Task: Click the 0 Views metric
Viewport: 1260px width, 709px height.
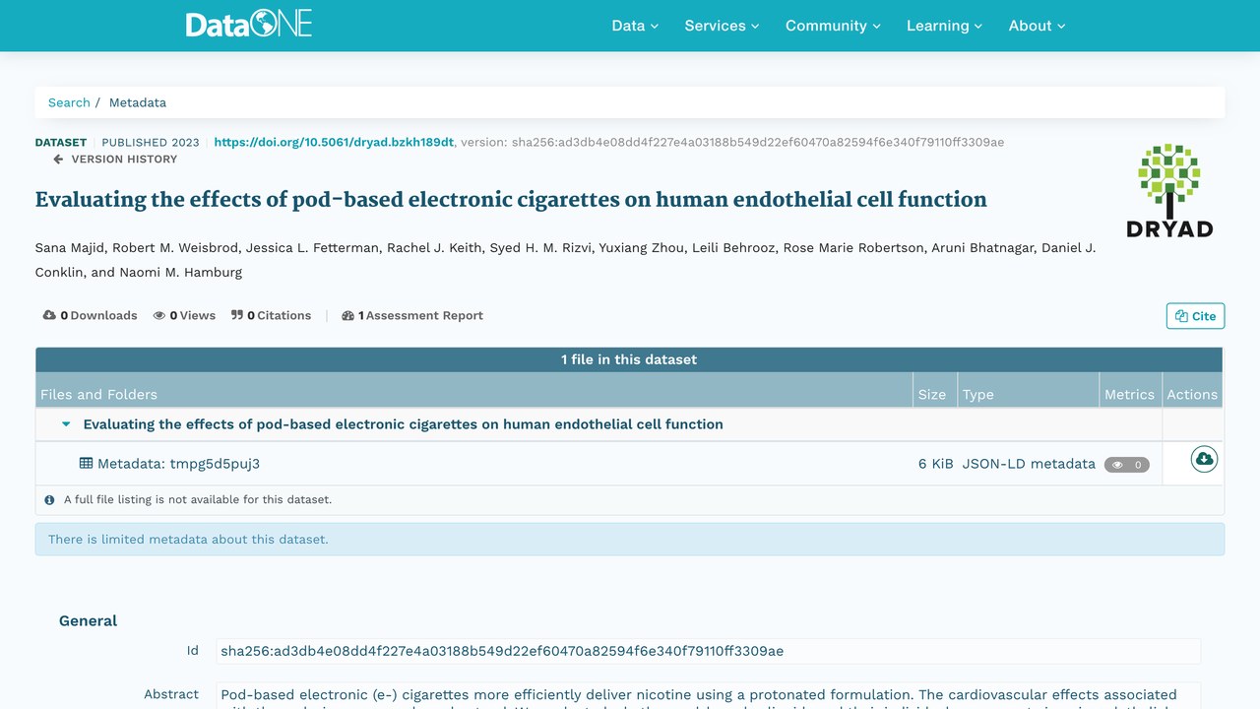Action: pyautogui.click(x=184, y=315)
